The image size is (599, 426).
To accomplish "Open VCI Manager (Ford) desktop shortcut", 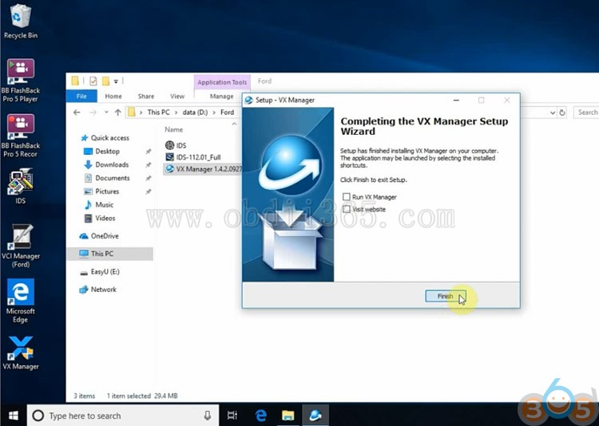I will click(x=21, y=246).
